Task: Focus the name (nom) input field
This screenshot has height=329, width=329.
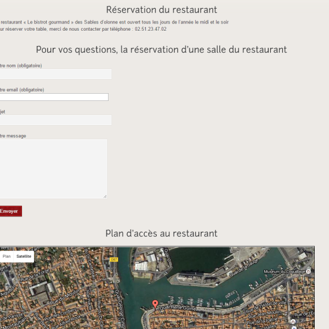Action: click(x=55, y=74)
